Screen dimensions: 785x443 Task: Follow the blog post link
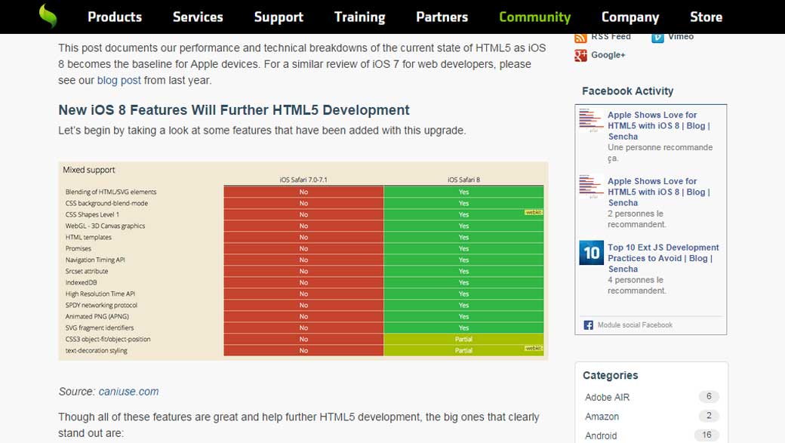118,78
